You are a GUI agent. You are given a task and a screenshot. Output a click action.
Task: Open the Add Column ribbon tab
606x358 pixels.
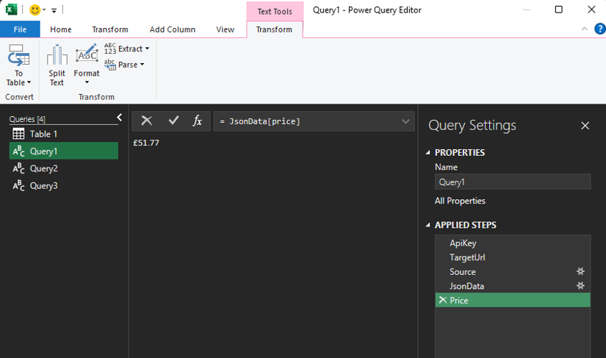pos(173,29)
